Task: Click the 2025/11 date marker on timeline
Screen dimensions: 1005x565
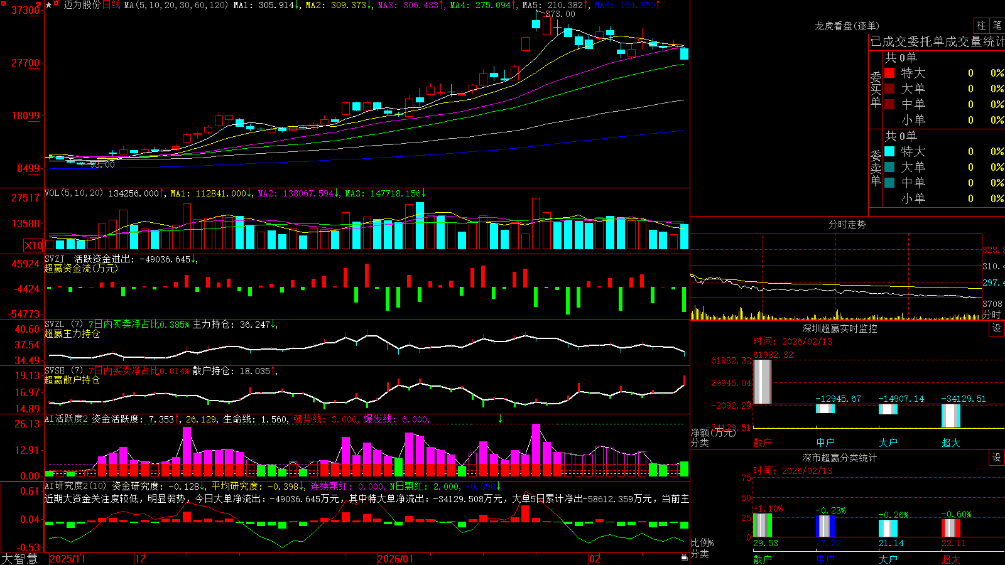Action: click(67, 559)
